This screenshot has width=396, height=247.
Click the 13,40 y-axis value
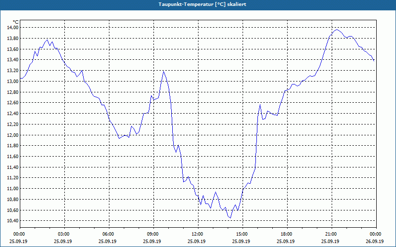click(13, 60)
